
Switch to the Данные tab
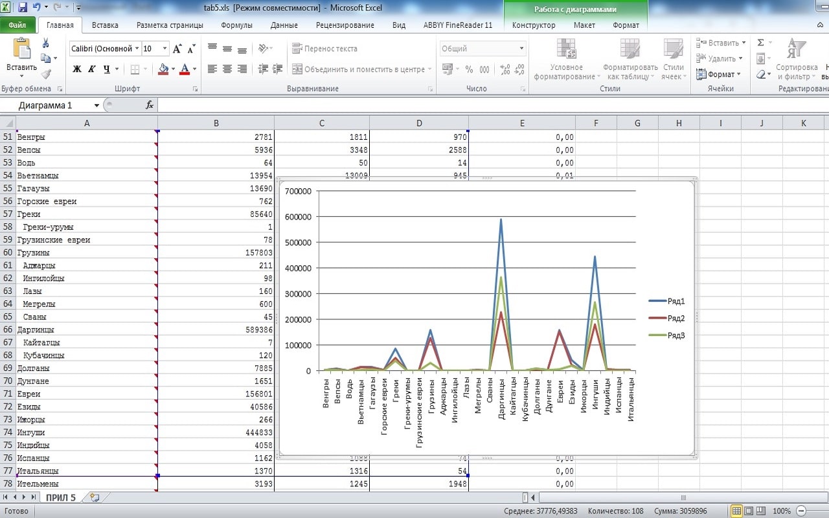pyautogui.click(x=284, y=25)
